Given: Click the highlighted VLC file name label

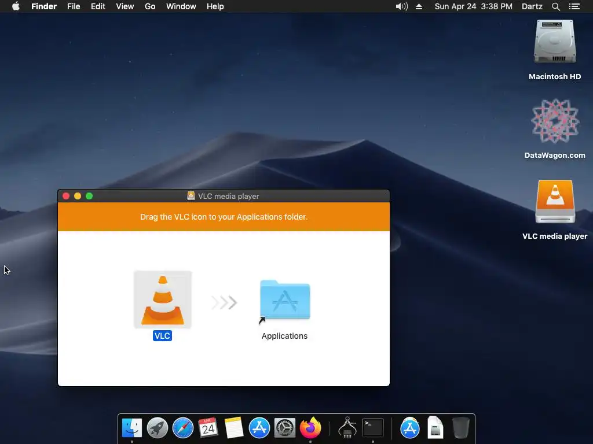Looking at the screenshot, I should tap(162, 336).
